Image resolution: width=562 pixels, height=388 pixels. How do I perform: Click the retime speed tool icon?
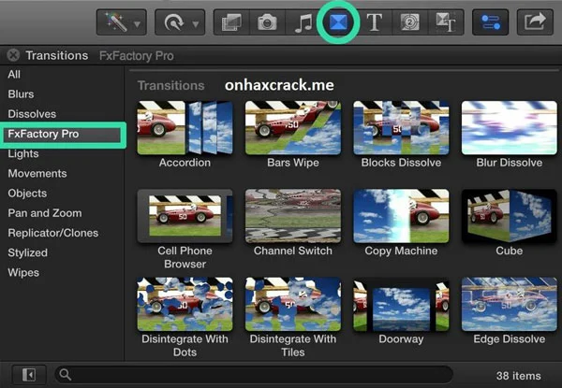(174, 23)
